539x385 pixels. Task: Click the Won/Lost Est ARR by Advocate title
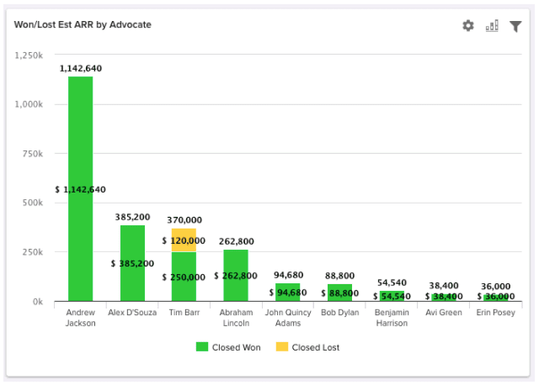tap(83, 24)
